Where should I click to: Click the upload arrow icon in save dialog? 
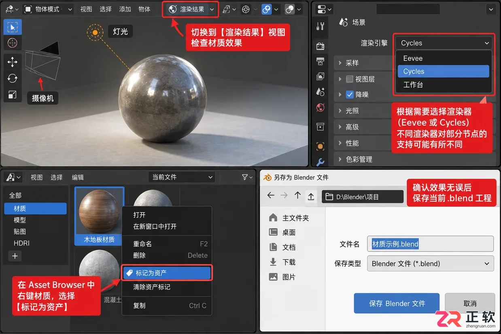pyautogui.click(x=311, y=196)
